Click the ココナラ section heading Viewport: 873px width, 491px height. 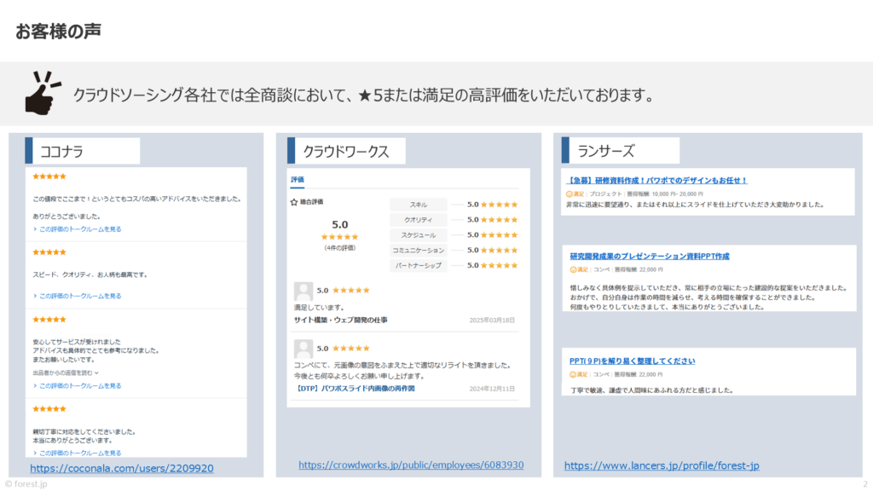point(61,152)
